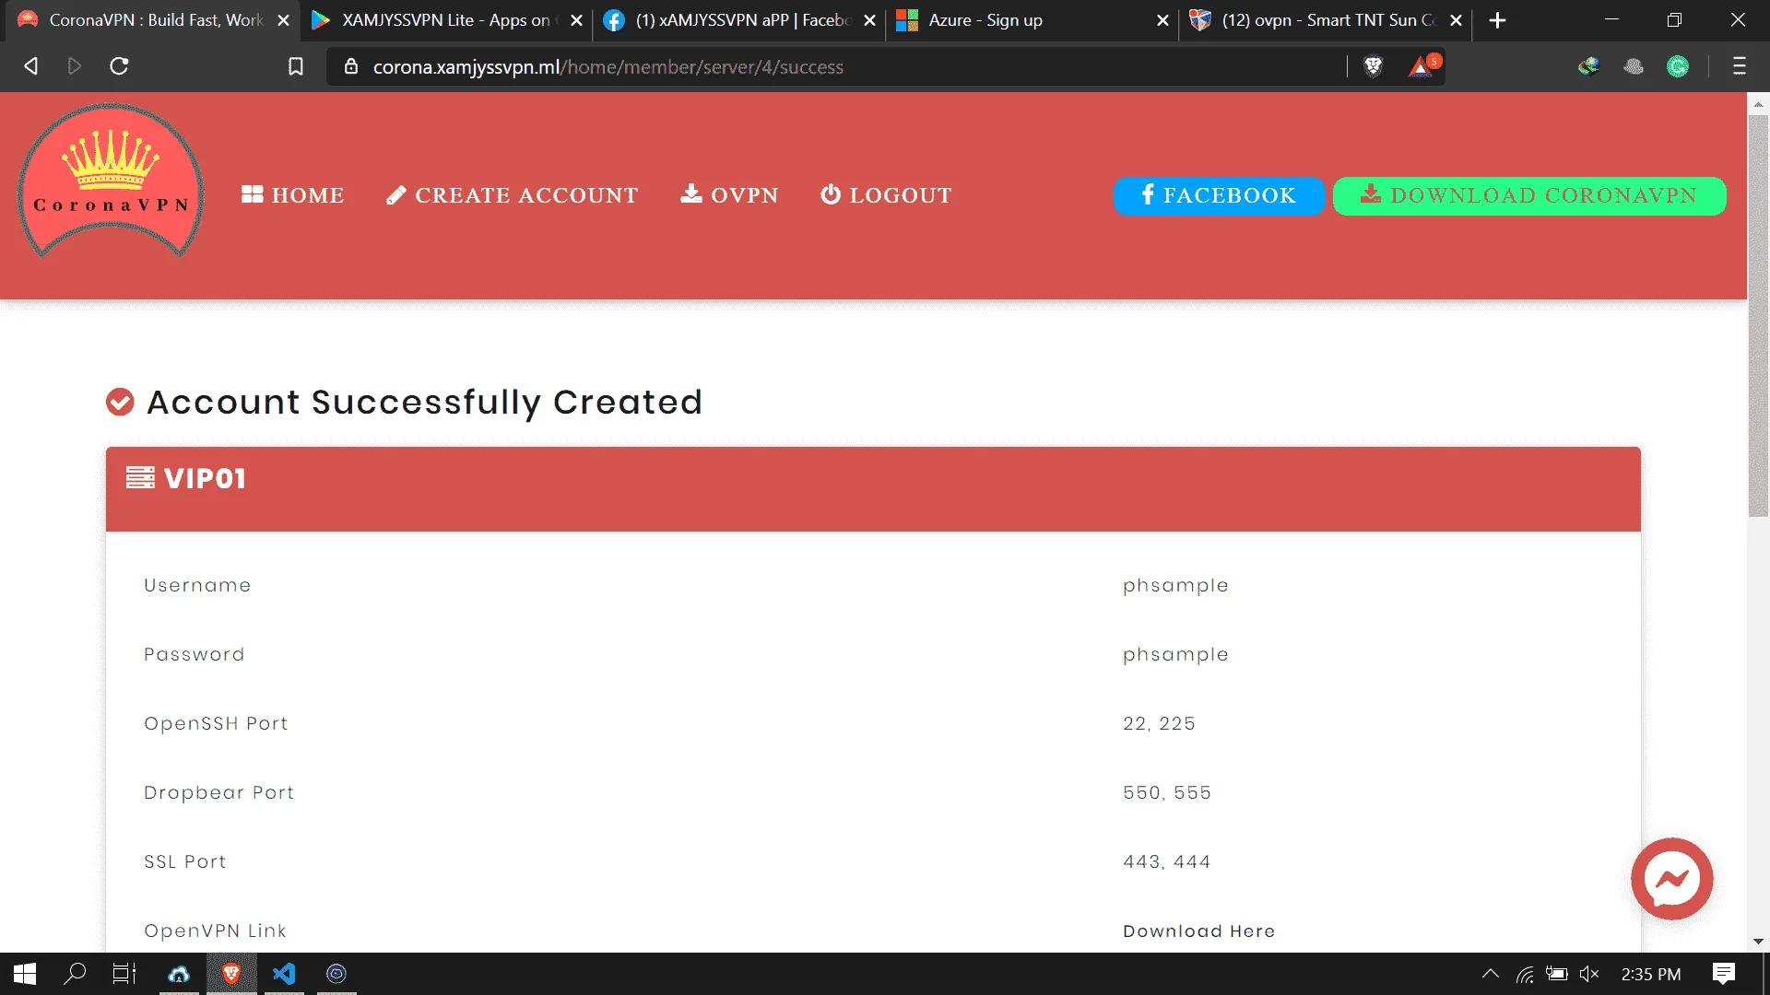Click the OpenVPN Link label
Viewport: 1770px width, 995px height.
click(215, 931)
